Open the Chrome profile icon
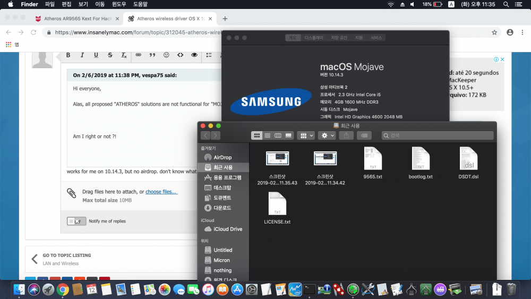 510,32
